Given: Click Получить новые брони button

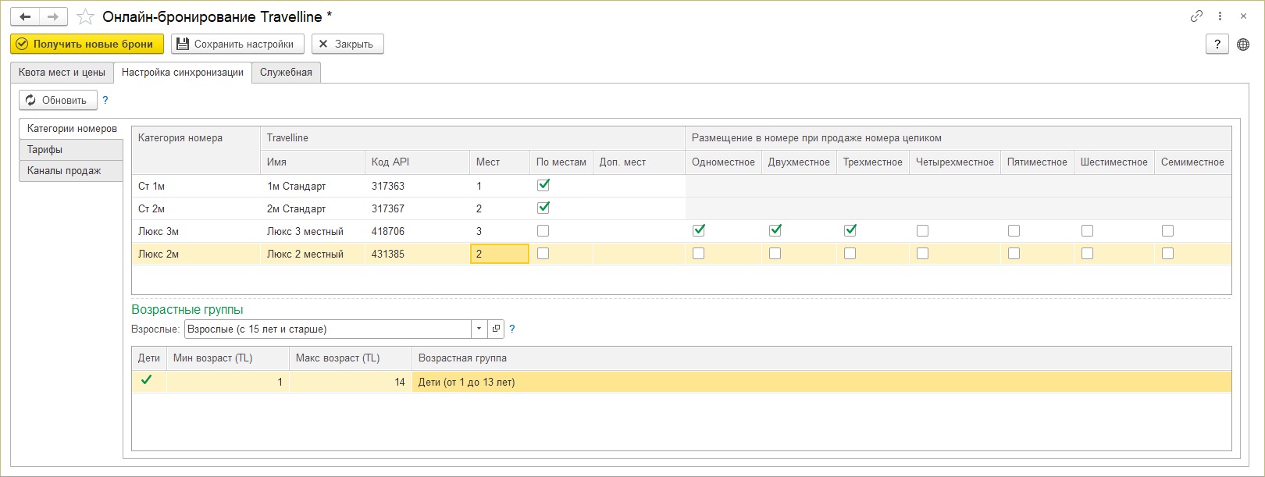Looking at the screenshot, I should [x=87, y=44].
